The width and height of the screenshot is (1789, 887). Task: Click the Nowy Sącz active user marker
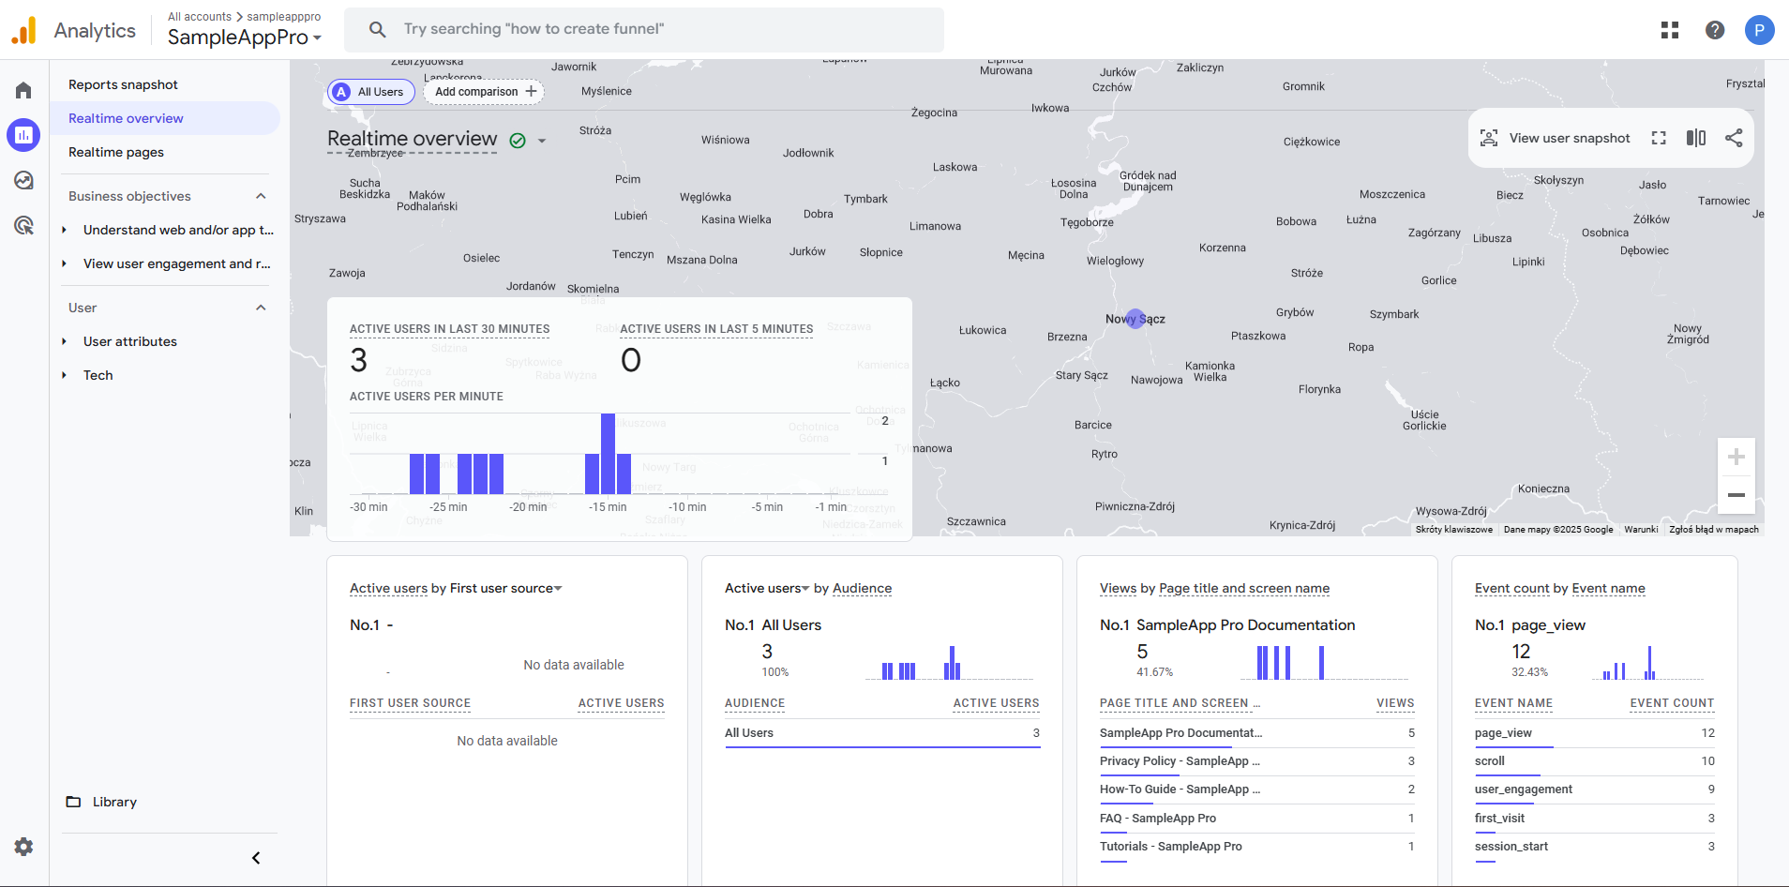point(1135,319)
